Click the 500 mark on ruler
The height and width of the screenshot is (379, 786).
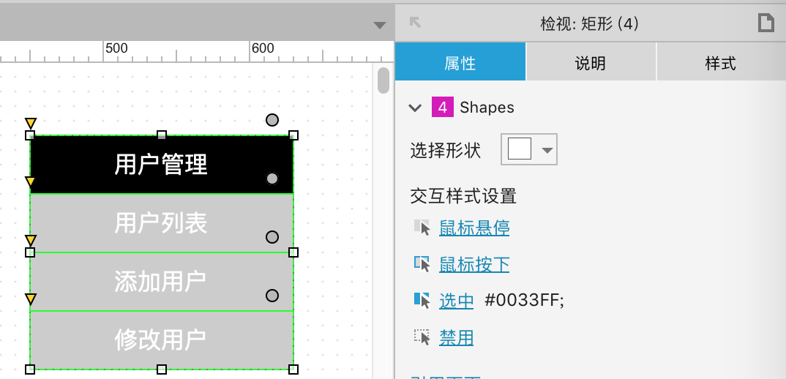[116, 48]
